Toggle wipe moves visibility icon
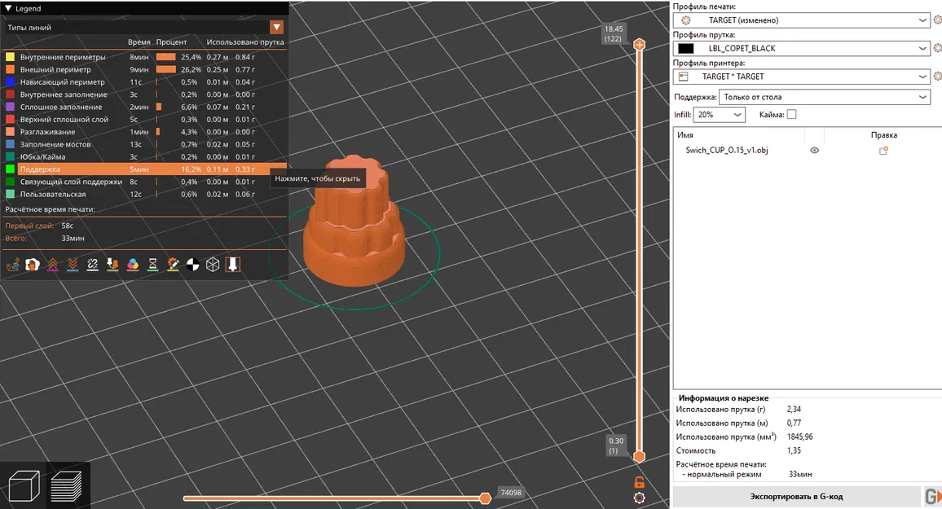This screenshot has width=942, height=509. pos(33,265)
